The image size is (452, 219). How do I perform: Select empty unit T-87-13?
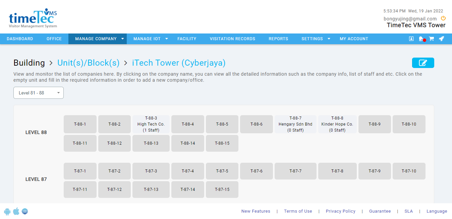pyautogui.click(x=151, y=190)
